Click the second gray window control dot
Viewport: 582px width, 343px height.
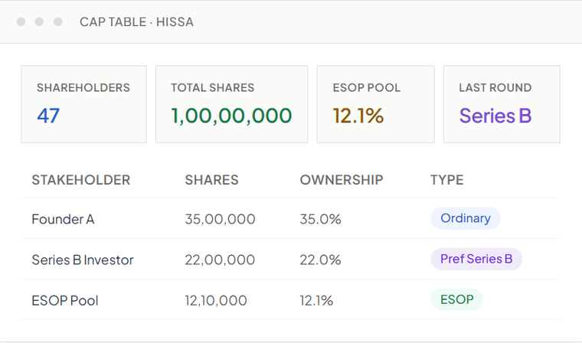click(x=39, y=22)
